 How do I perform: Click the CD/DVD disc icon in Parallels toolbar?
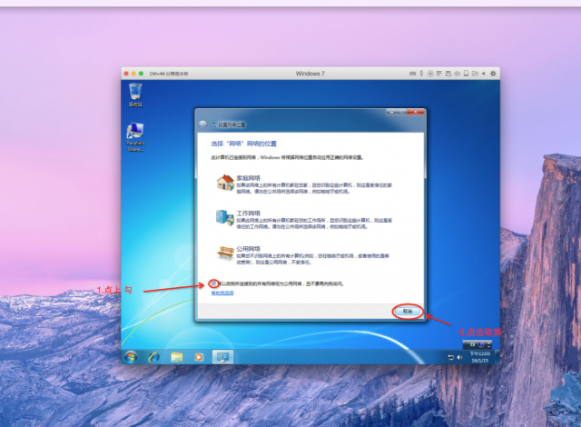coord(430,74)
